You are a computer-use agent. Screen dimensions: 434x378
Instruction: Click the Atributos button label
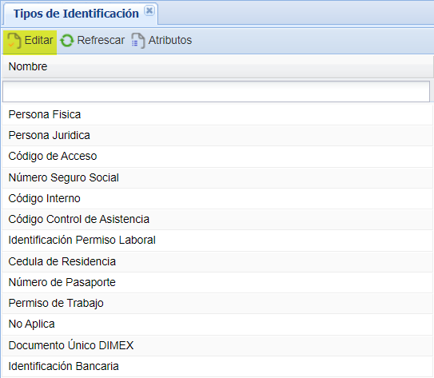170,40
